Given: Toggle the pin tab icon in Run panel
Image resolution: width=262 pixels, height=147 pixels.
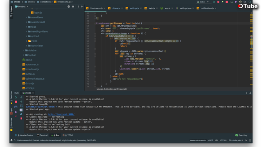Looking at the screenshot, I should coord(16,112).
